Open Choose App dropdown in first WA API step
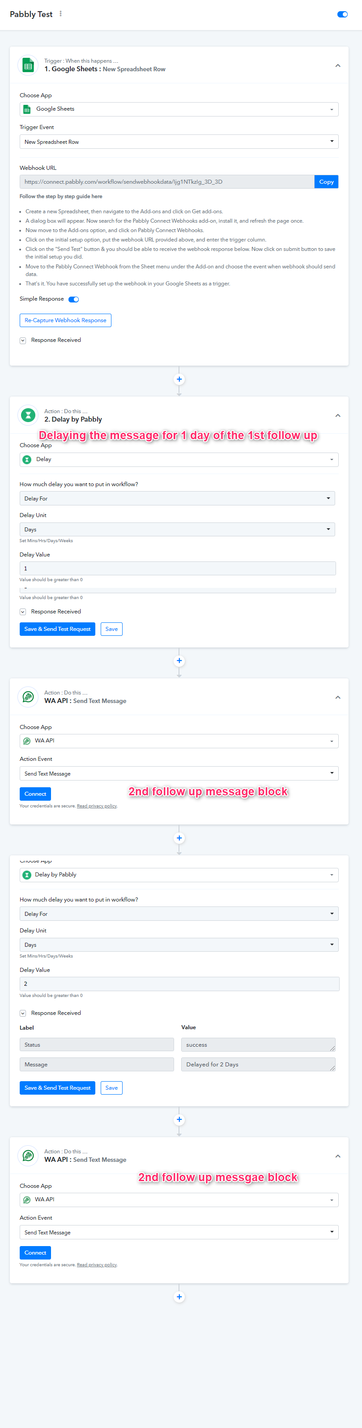 pyautogui.click(x=179, y=741)
